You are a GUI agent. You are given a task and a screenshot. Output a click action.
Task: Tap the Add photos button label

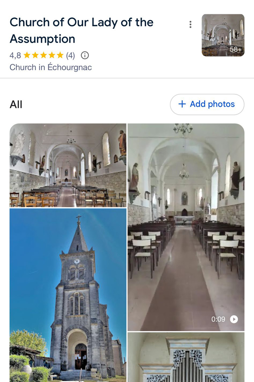pyautogui.click(x=212, y=104)
